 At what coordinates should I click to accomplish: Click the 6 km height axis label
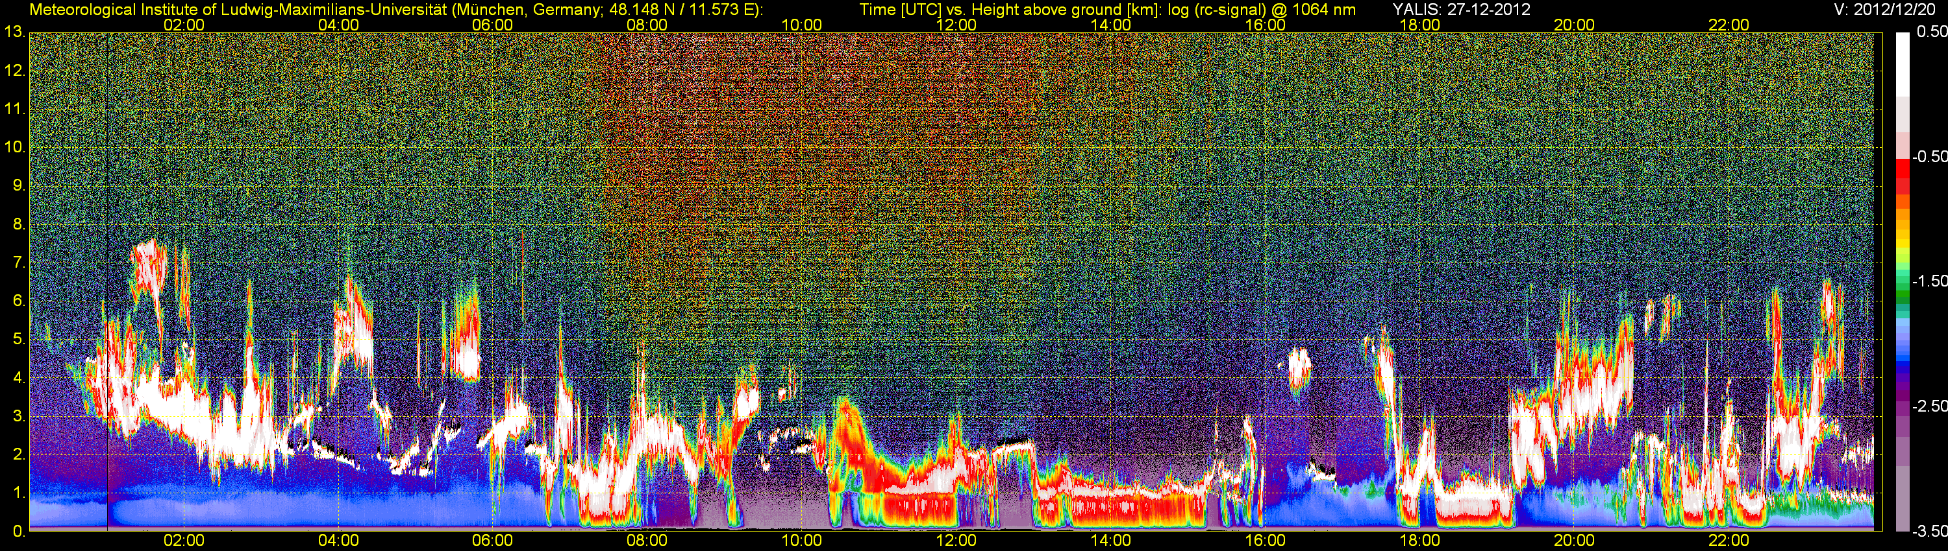(x=19, y=301)
